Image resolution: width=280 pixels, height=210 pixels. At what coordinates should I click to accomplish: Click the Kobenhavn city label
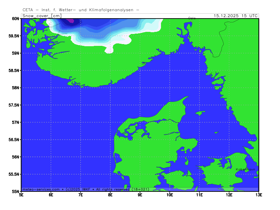245,169
